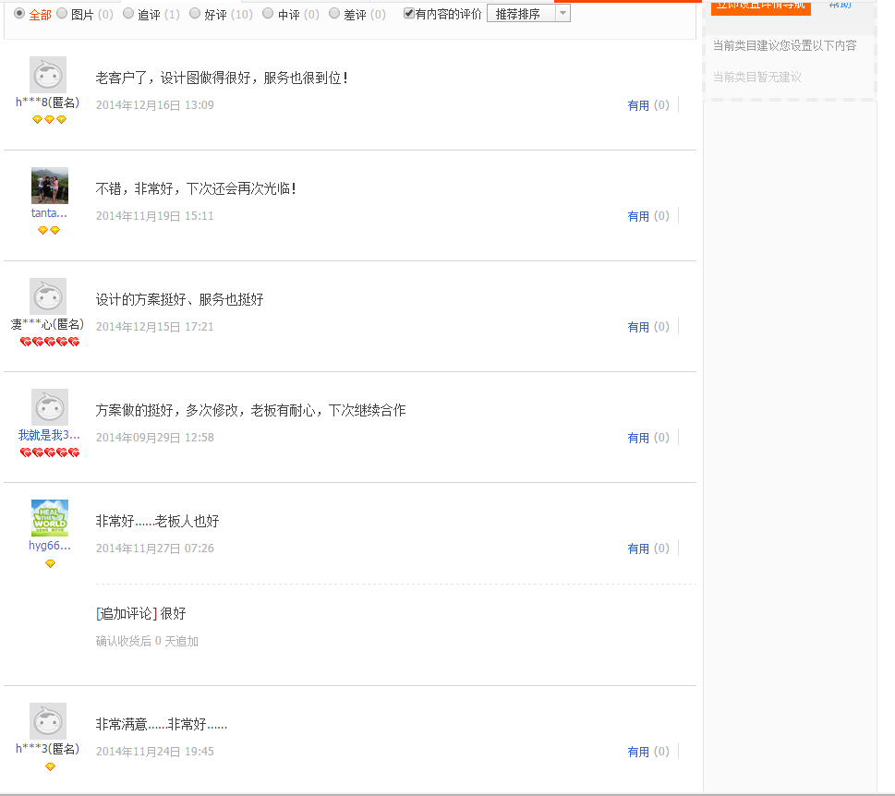The height and width of the screenshot is (796, 895).
Task: Click the 确认收货后 0 天追加 note
Action: click(147, 641)
